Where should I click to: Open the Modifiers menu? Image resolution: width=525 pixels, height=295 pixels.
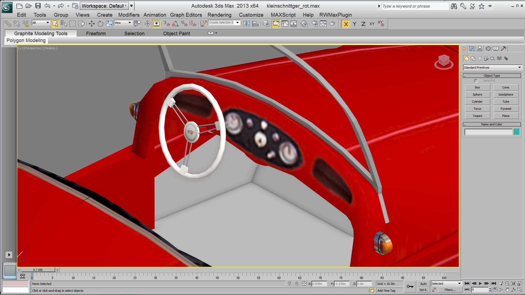pos(129,15)
